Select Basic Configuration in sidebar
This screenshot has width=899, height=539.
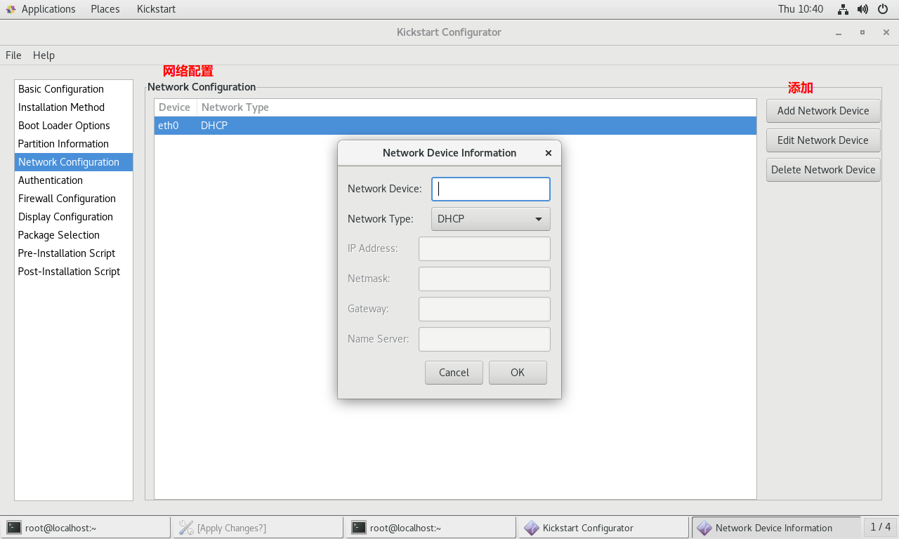(74, 89)
